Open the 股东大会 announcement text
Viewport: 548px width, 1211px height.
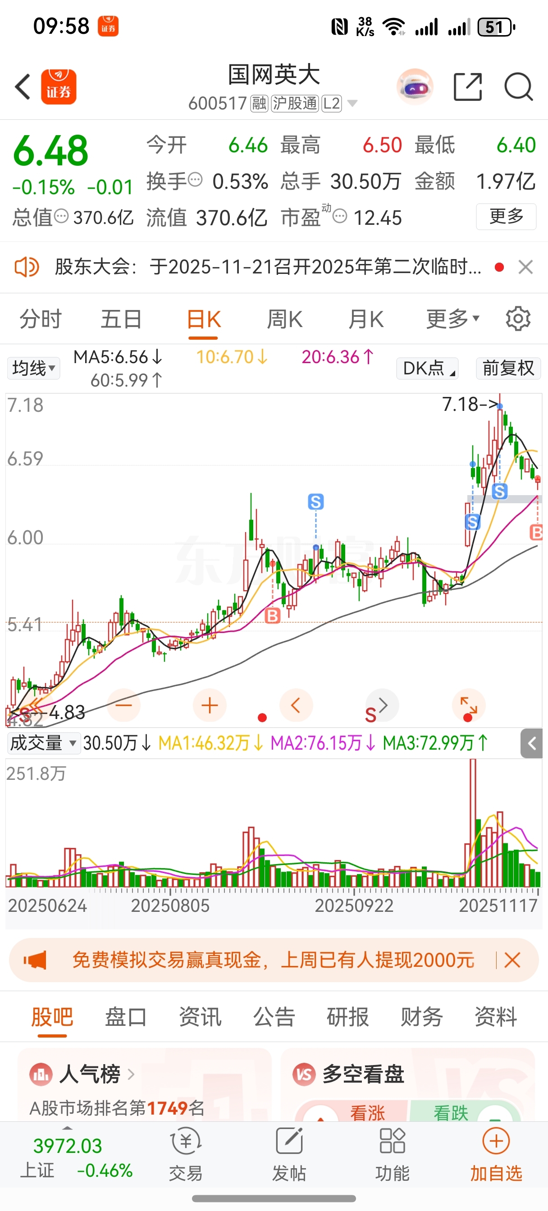[x=268, y=268]
